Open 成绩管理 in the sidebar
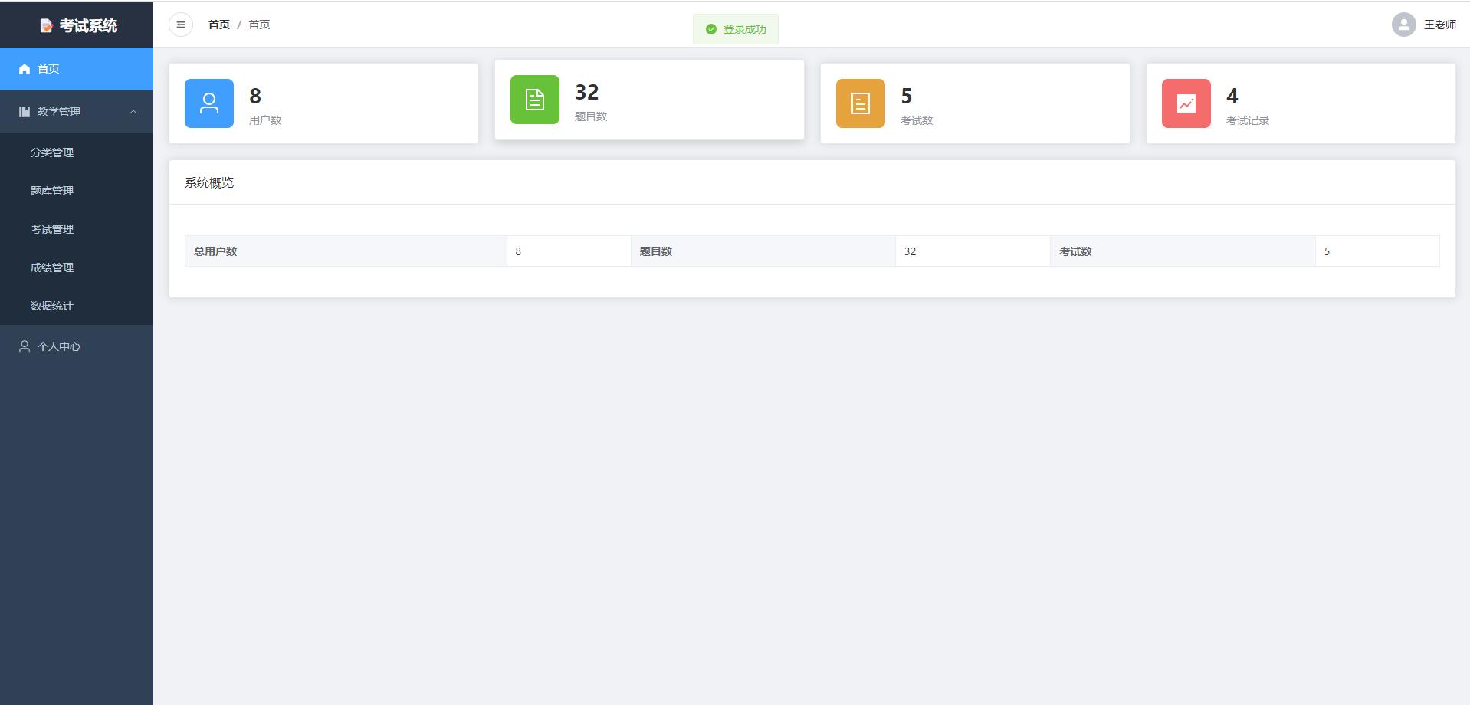This screenshot has height=705, width=1470. [52, 267]
